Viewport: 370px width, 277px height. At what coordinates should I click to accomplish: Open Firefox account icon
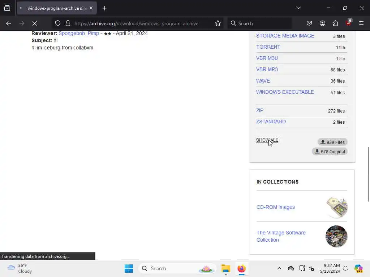point(322,23)
